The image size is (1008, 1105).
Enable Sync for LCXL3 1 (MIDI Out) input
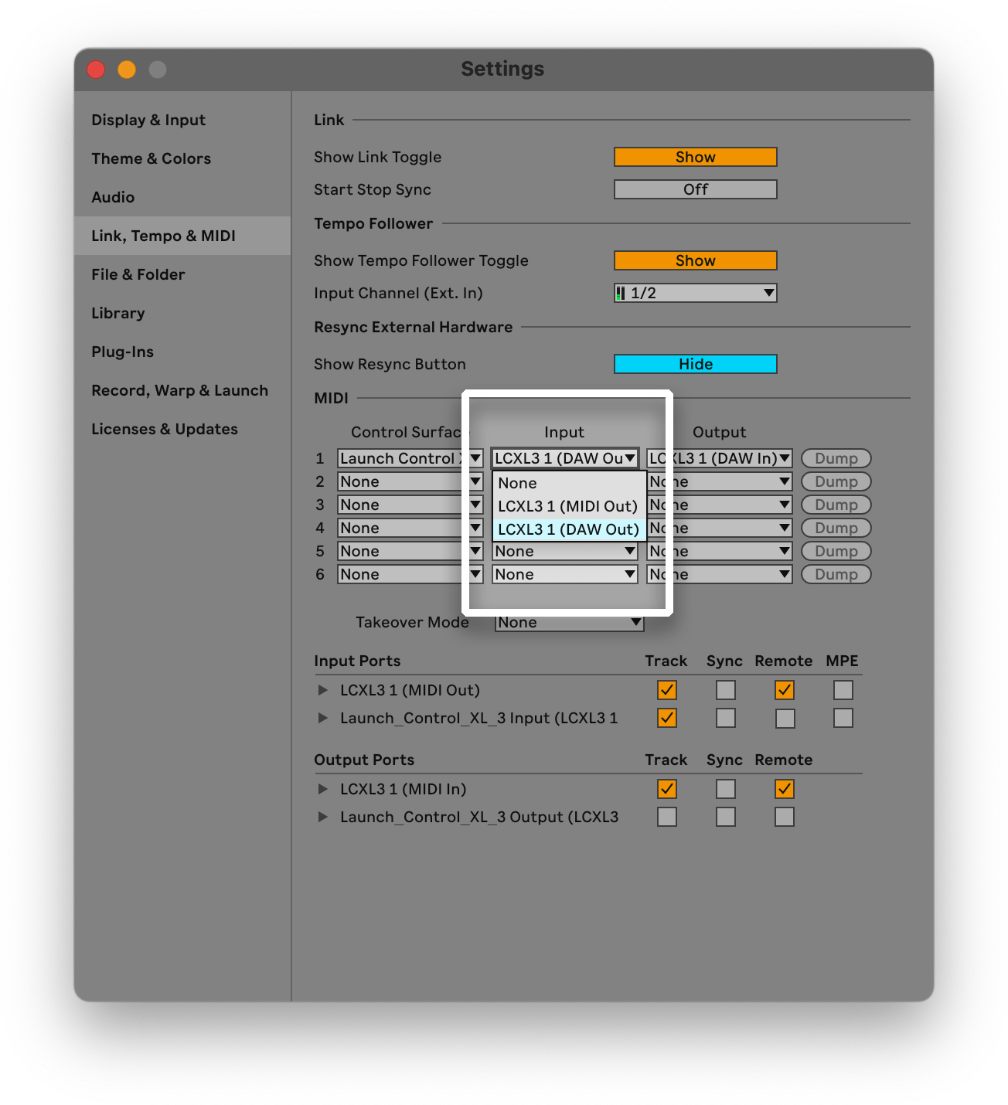pos(725,690)
